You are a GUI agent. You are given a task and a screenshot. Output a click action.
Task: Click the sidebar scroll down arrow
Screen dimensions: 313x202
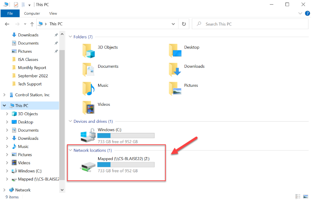[x=62, y=190]
